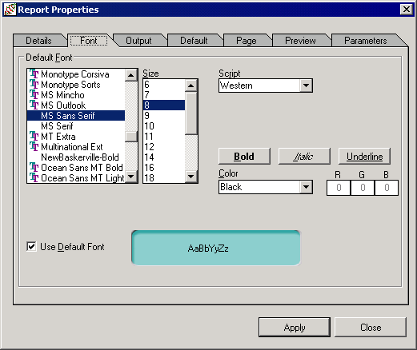417x350 pixels.
Task: Click font list scroll up arrow
Action: click(x=130, y=75)
